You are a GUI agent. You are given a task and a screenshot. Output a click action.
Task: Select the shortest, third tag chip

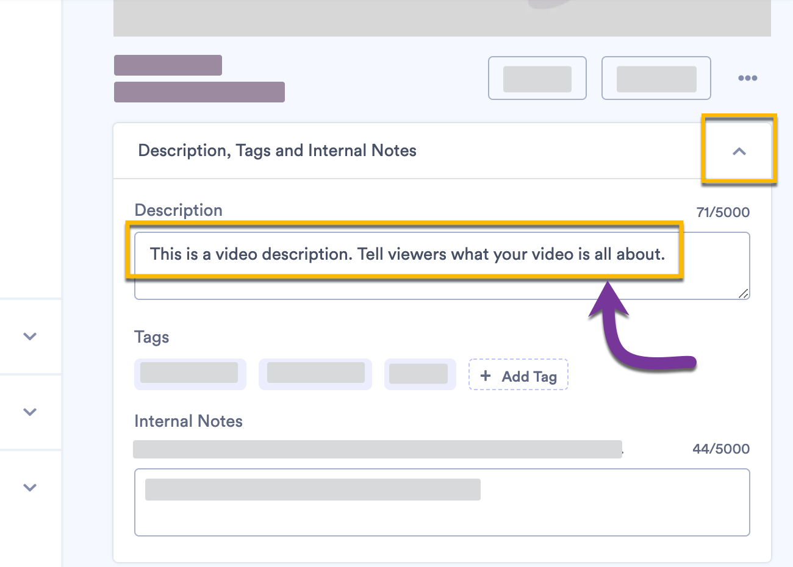click(x=420, y=374)
